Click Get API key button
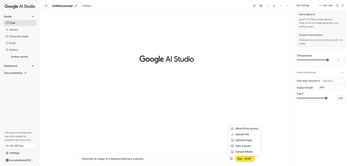Screen dimensions: 347x166 pyautogui.click(x=20, y=146)
